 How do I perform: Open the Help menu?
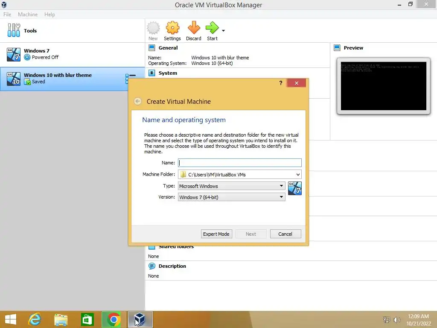coord(50,15)
